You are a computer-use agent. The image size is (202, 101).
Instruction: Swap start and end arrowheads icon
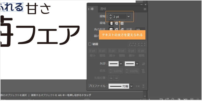(143, 64)
